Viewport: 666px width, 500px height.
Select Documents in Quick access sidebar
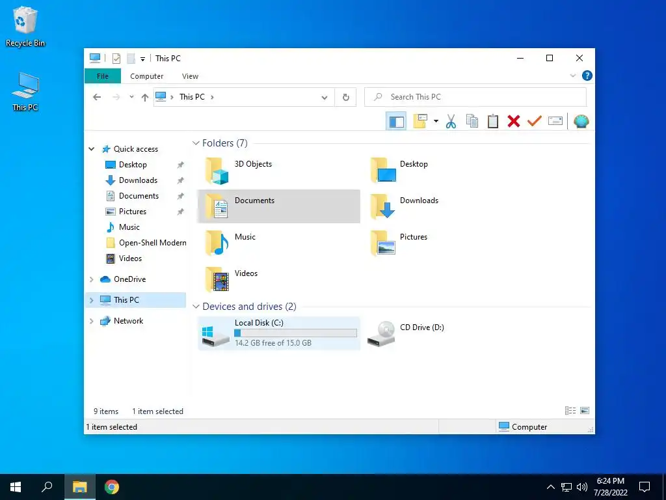pyautogui.click(x=139, y=196)
